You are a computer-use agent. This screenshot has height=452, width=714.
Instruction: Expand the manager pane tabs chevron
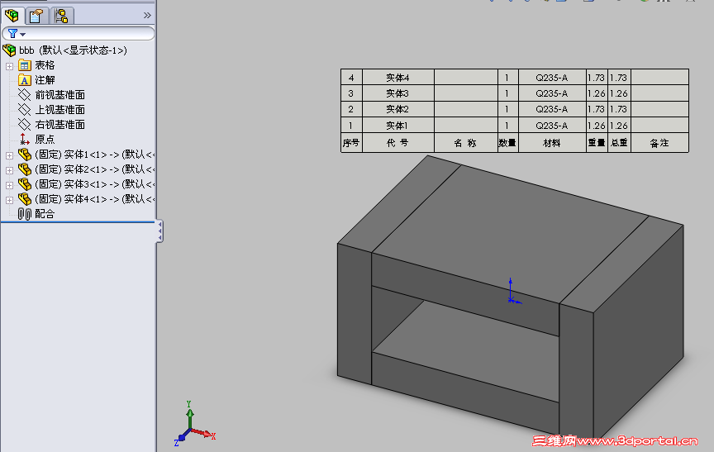pos(147,16)
